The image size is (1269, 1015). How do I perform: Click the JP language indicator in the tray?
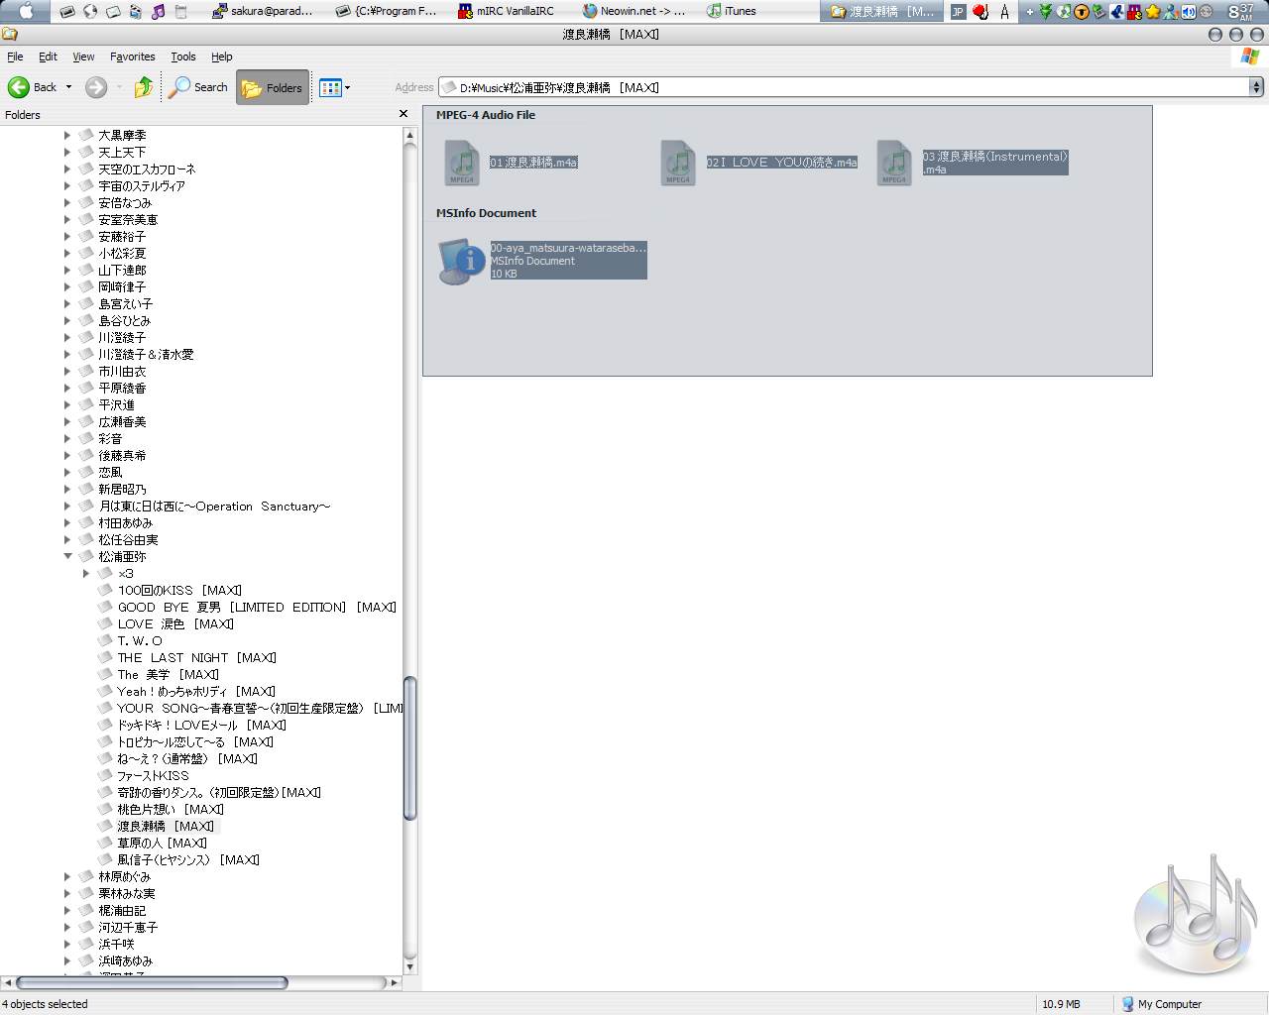(x=958, y=12)
